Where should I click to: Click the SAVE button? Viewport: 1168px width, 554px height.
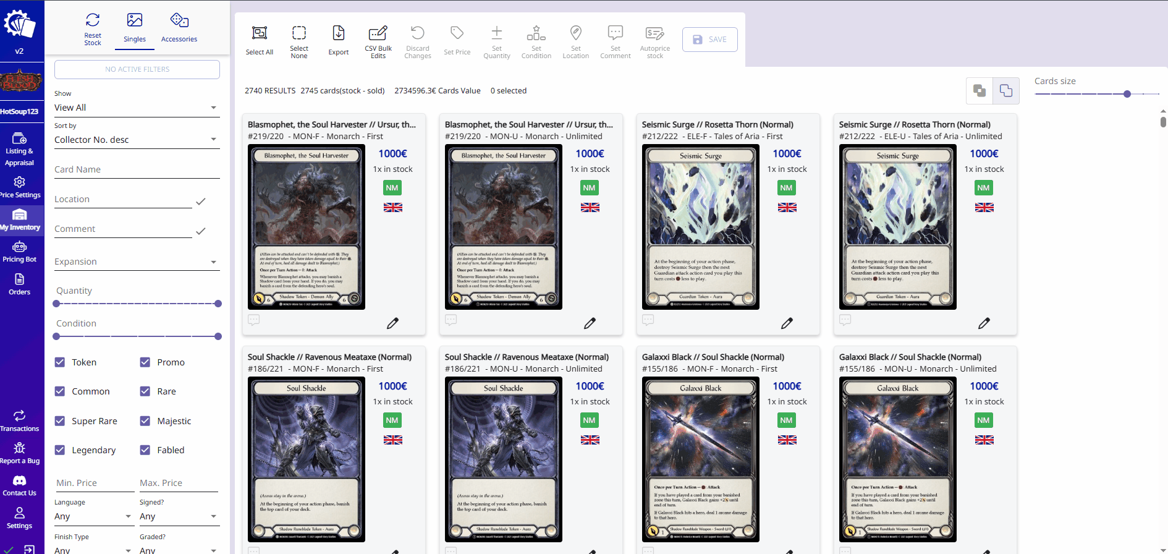pyautogui.click(x=710, y=40)
